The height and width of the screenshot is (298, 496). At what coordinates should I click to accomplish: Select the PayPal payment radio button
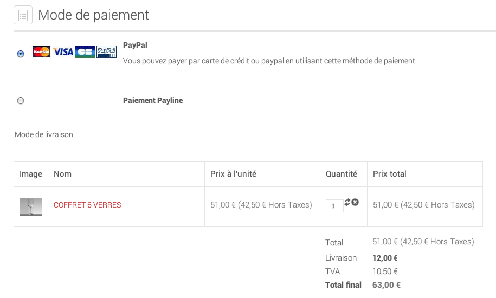pyautogui.click(x=21, y=54)
